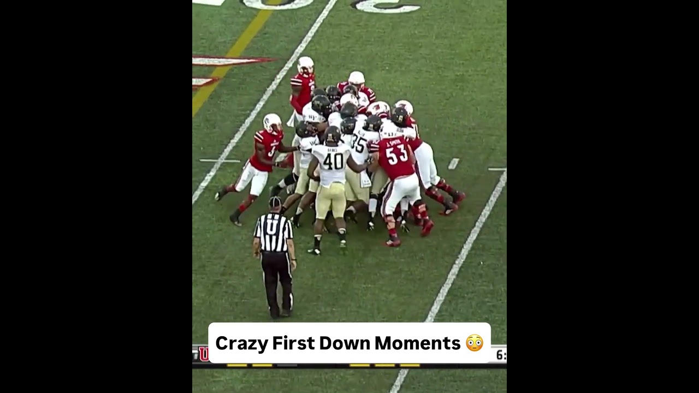This screenshot has height=393, width=699.
Task: Click the black helmet of player 40
Action: (333, 134)
